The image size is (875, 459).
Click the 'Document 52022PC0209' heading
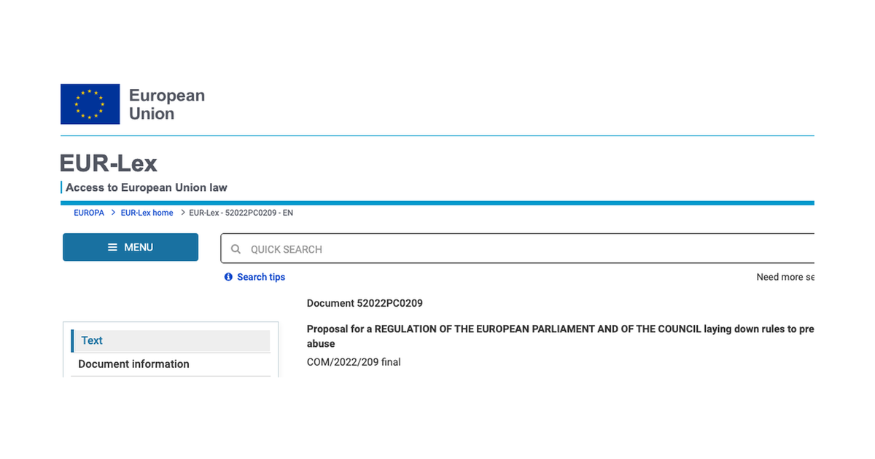coord(365,303)
